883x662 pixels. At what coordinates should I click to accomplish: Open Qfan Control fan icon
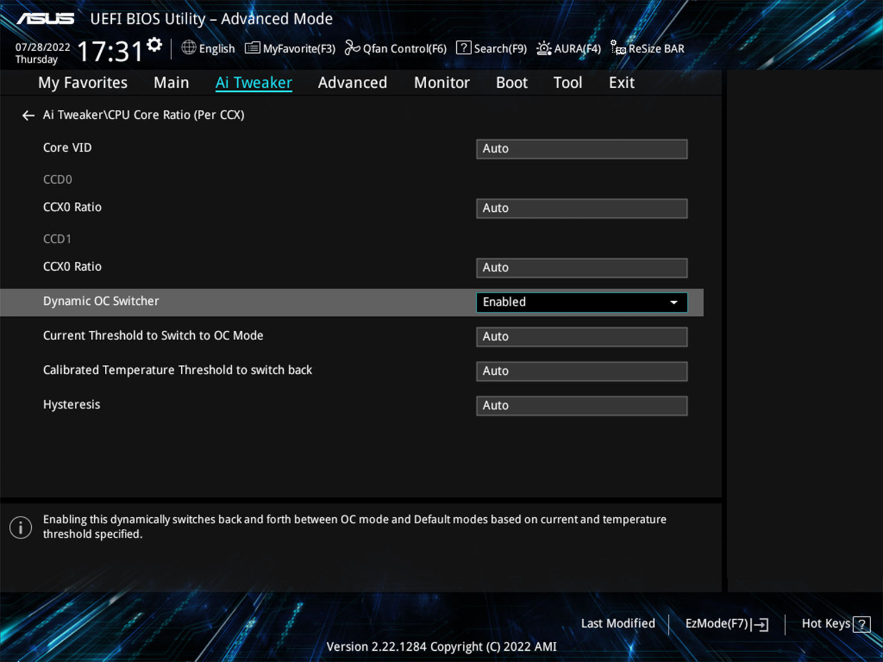352,48
